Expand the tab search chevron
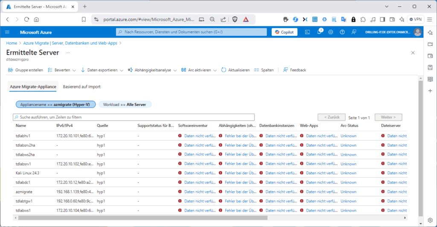The width and height of the screenshot is (437, 227). pyautogui.click(x=387, y=6)
